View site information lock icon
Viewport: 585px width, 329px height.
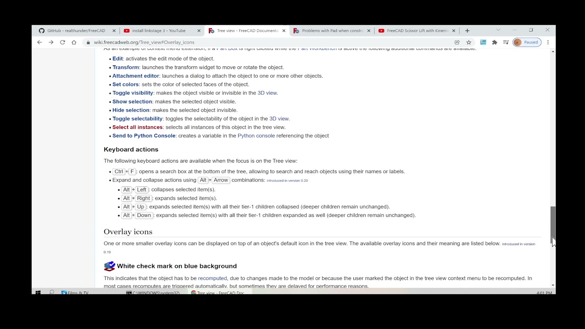(x=88, y=42)
